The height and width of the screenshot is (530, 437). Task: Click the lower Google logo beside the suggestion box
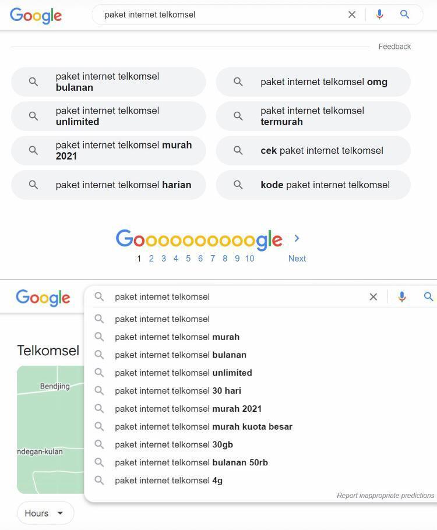tap(43, 298)
